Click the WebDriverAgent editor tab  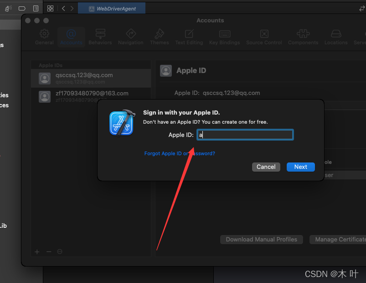tap(112, 9)
